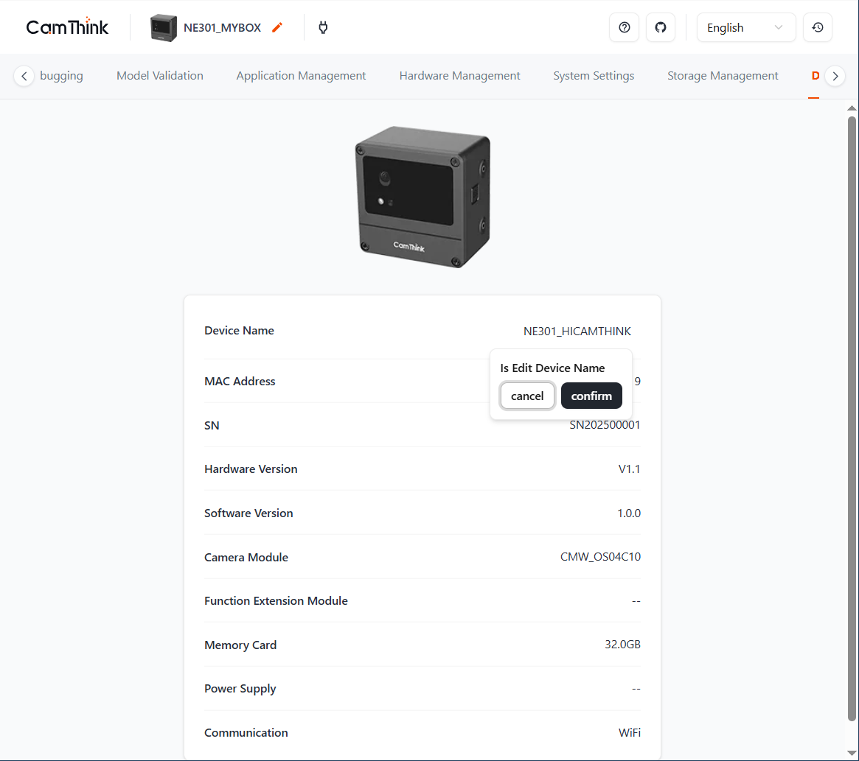Click the device thumbnail icon in the header
The width and height of the screenshot is (859, 761).
point(162,27)
